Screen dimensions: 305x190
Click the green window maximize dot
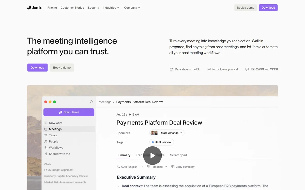pos(54,102)
